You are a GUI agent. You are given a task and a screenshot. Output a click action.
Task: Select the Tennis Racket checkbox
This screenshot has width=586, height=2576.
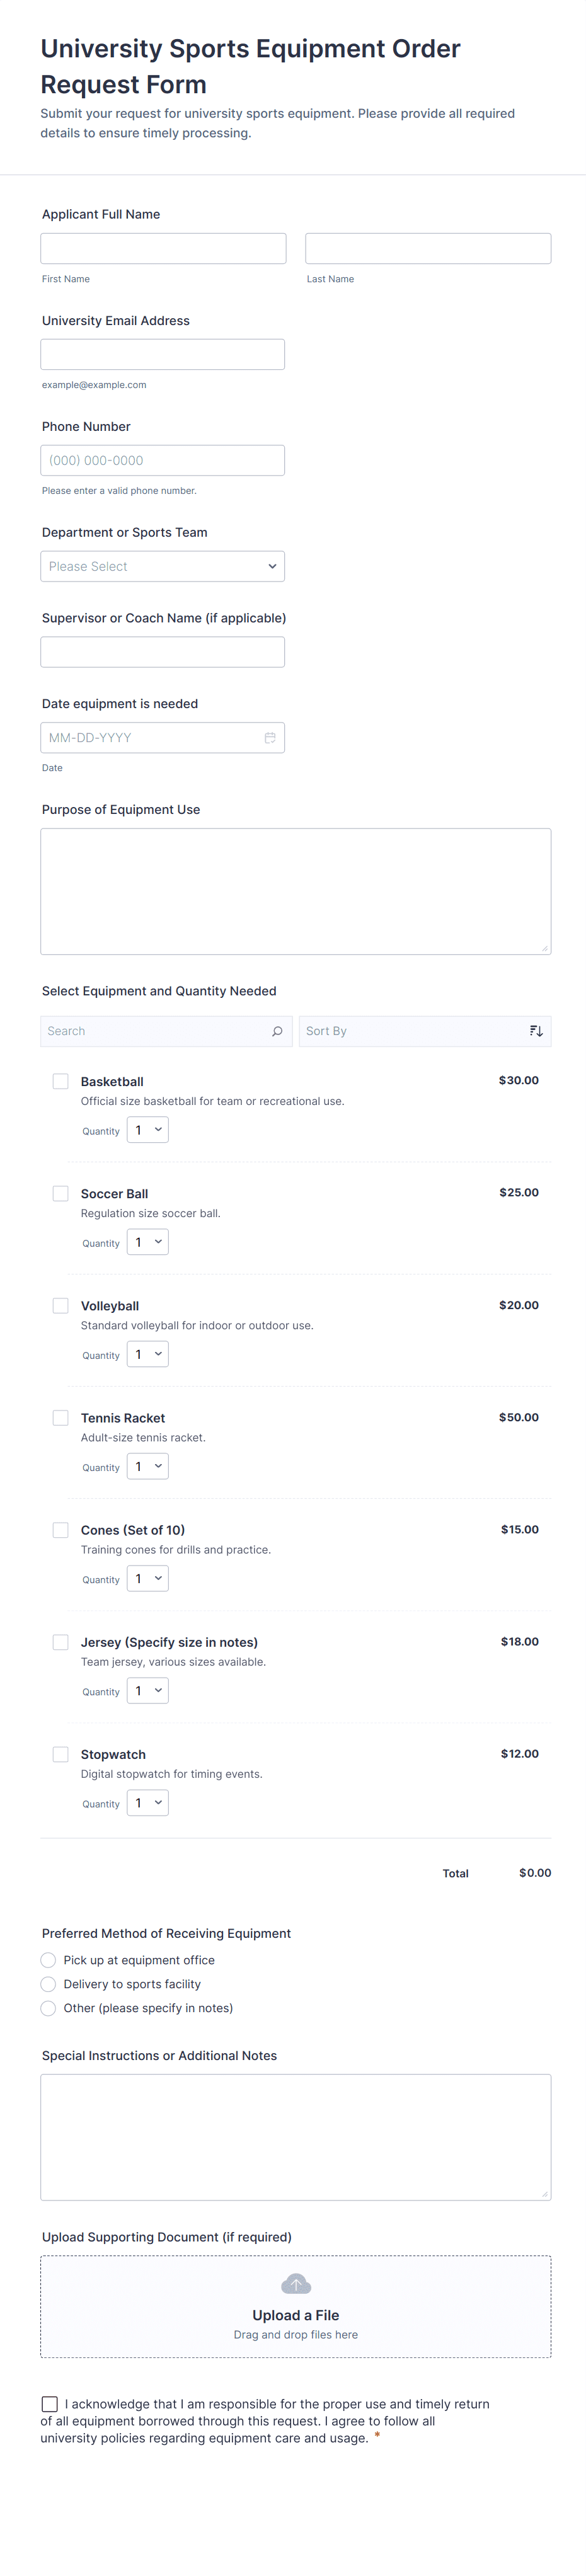pos(61,1417)
